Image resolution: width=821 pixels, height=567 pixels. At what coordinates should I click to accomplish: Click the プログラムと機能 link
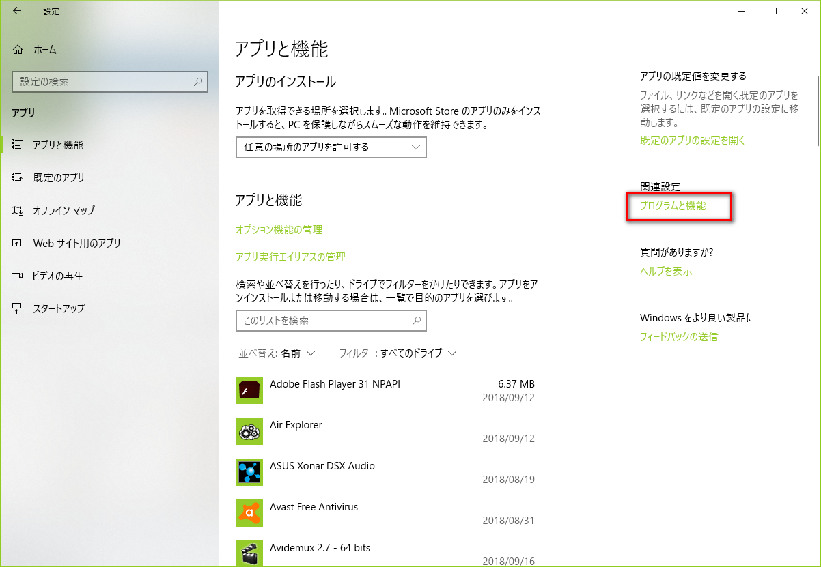click(673, 206)
